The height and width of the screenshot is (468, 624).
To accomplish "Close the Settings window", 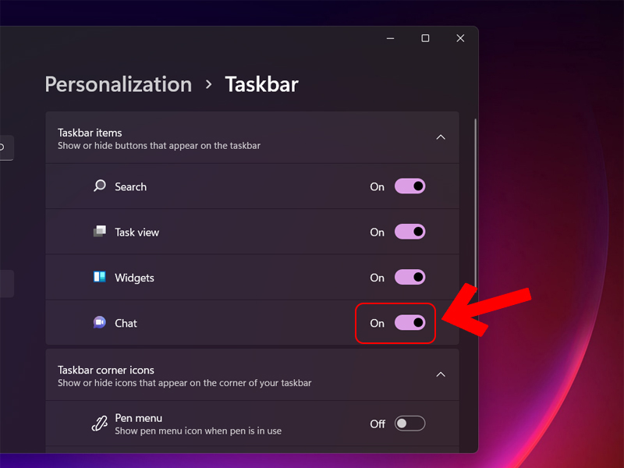I will 460,38.
